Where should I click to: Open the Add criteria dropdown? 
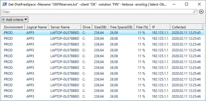click(x=15, y=19)
